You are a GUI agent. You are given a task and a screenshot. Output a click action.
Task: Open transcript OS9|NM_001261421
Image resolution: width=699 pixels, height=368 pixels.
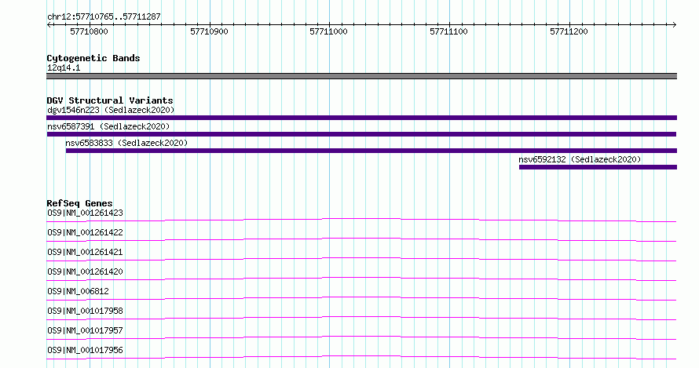[85, 252]
